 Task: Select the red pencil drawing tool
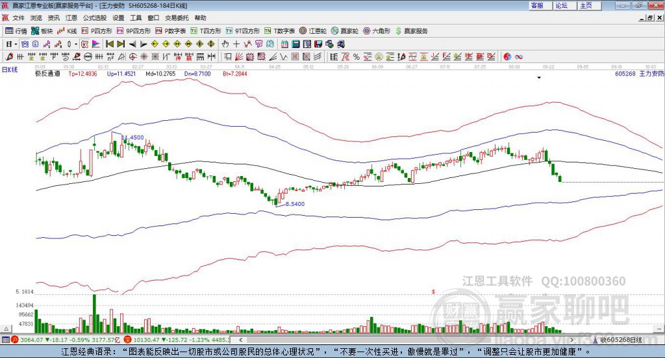tap(9, 57)
